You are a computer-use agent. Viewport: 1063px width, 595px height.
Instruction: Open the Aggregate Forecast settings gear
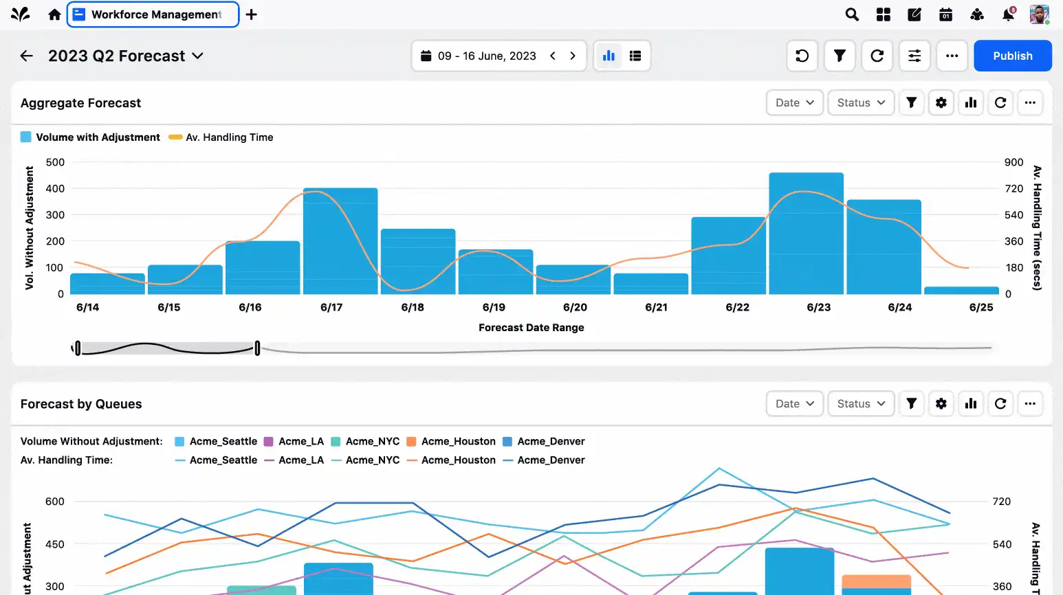(x=941, y=102)
